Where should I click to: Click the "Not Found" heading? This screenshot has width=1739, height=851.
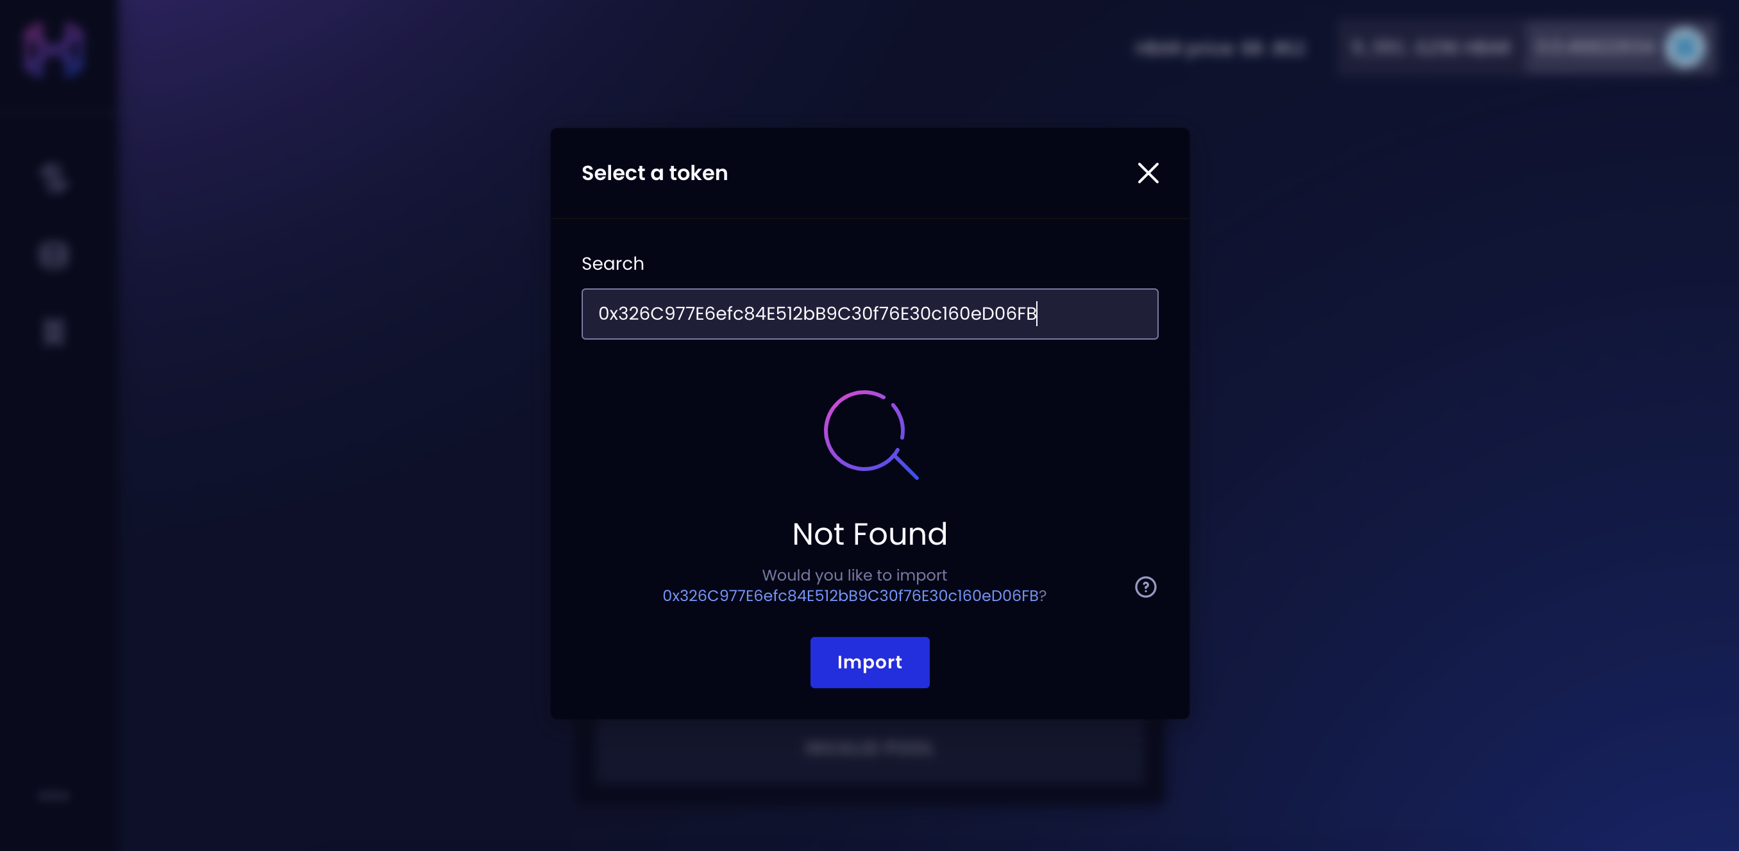tap(869, 534)
